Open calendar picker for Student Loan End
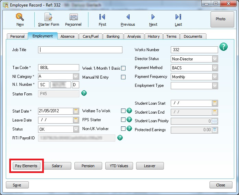 pos(215,112)
